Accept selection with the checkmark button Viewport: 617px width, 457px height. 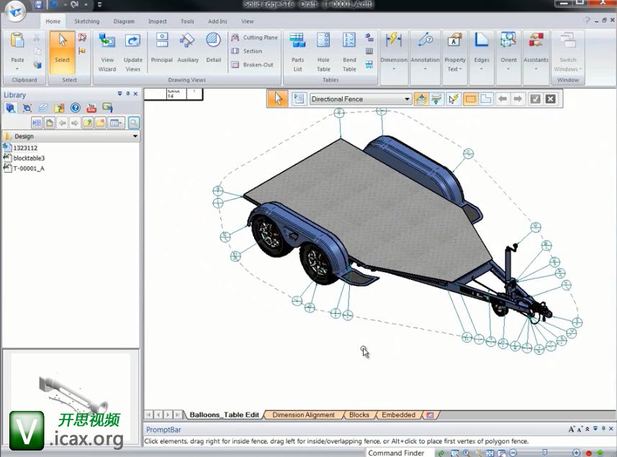pos(535,99)
